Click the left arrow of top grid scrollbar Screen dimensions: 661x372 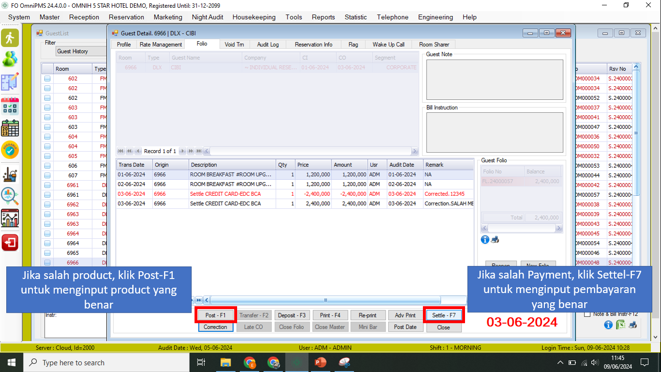click(x=207, y=151)
